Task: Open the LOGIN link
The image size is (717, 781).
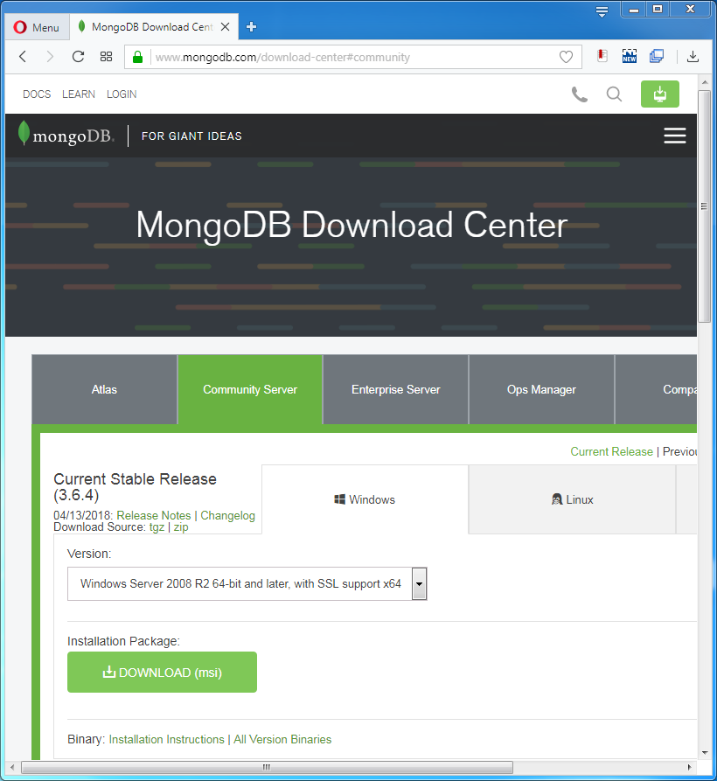Action: tap(122, 94)
